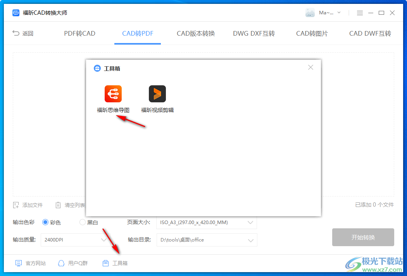Select the 彩色 color output radio
This screenshot has width=407, height=276.
point(45,222)
